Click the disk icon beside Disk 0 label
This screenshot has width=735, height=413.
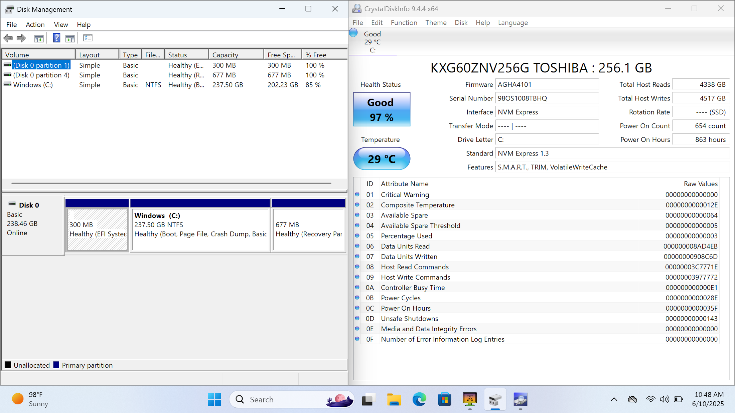[x=12, y=204]
